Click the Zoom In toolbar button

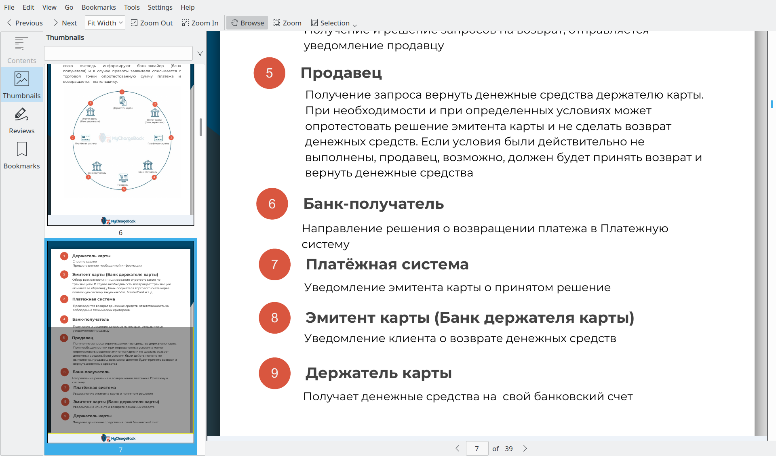[x=200, y=23]
